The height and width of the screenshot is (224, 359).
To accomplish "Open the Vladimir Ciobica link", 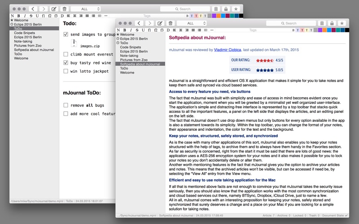I will pos(228,50).
